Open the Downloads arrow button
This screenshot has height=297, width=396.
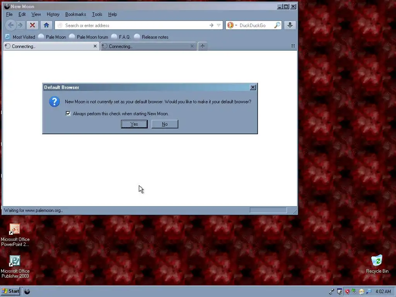coord(290,25)
